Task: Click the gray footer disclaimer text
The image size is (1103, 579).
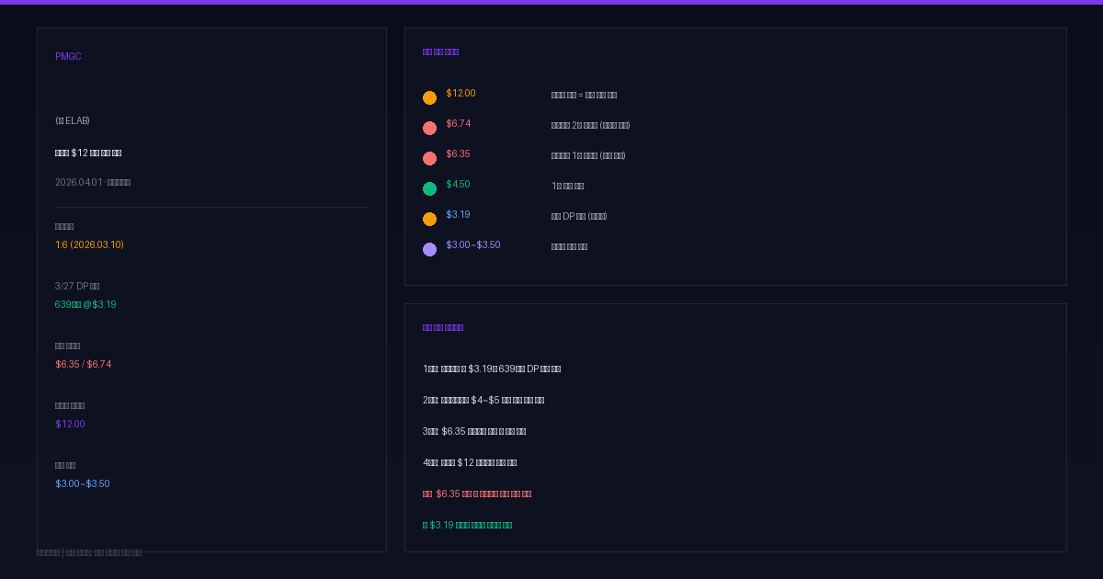Action: pos(89,553)
